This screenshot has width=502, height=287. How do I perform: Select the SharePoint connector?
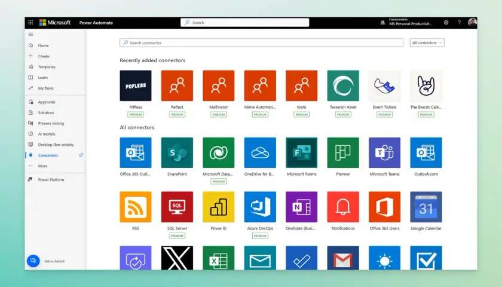[177, 153]
